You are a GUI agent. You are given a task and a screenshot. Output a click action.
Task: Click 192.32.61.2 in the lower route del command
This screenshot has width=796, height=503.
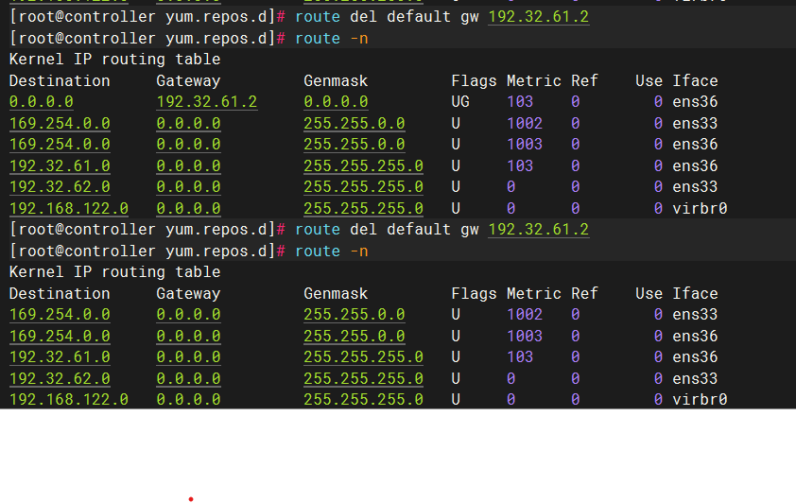(x=538, y=230)
